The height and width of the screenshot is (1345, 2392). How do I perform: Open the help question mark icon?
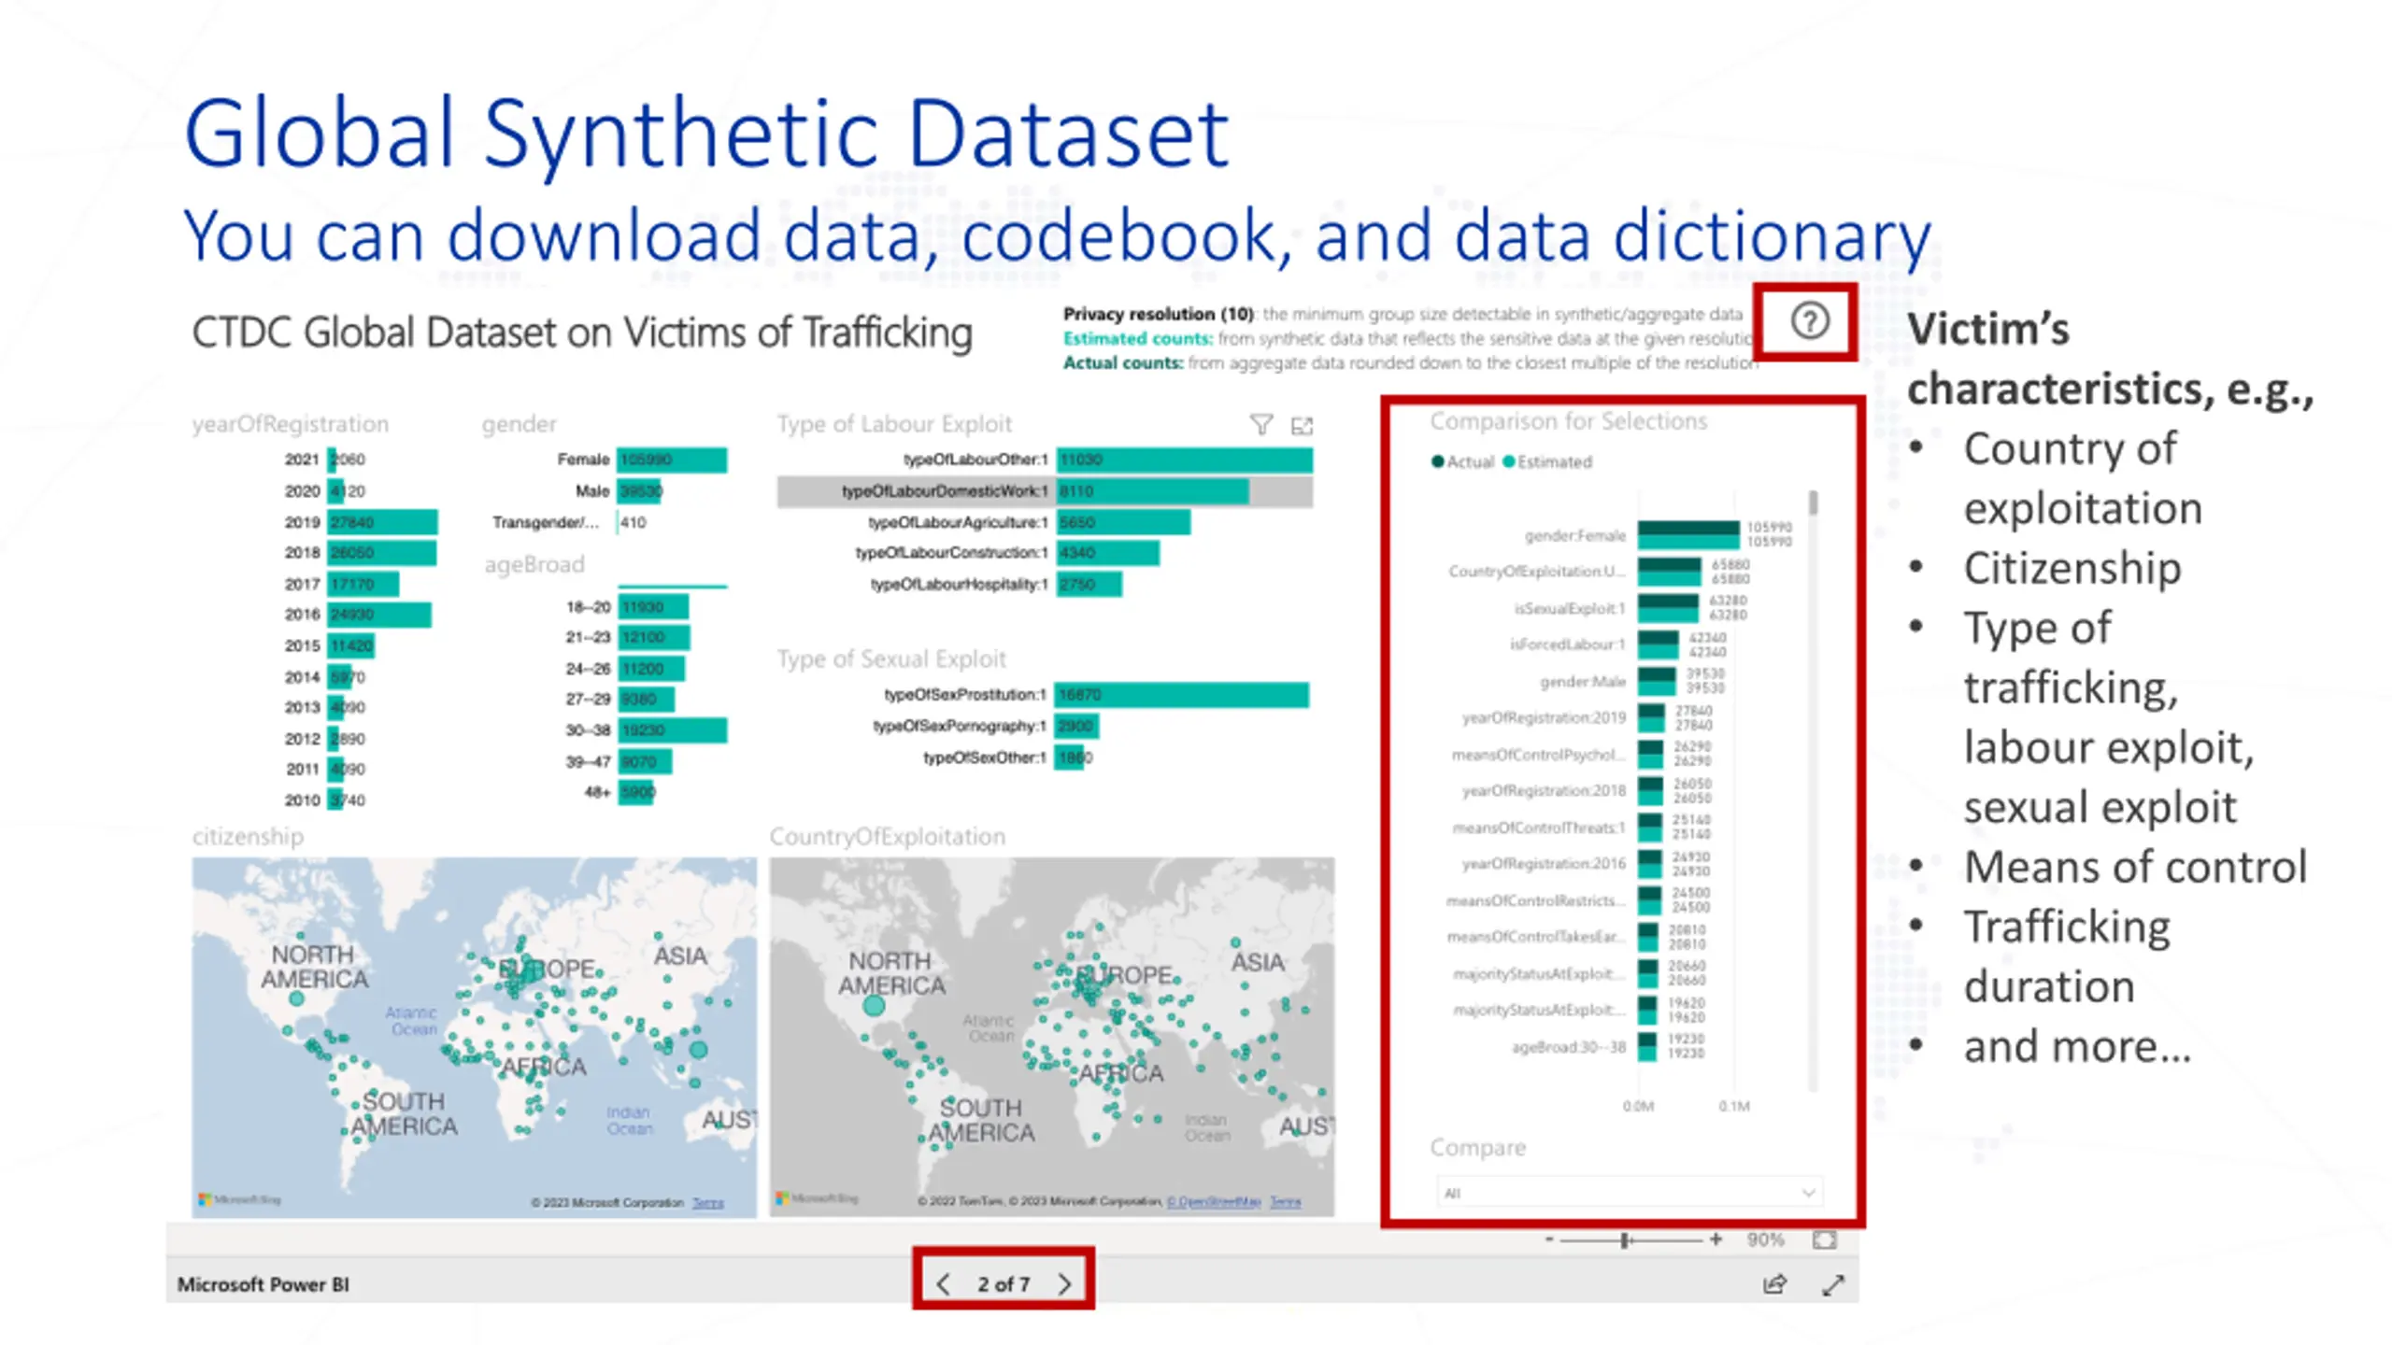click(x=1809, y=321)
